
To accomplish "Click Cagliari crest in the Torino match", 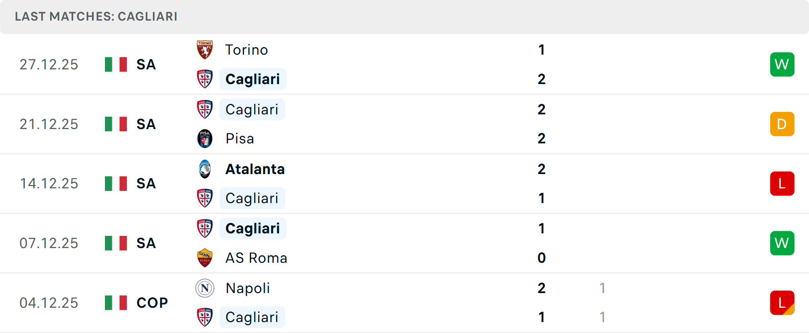I will coord(205,79).
